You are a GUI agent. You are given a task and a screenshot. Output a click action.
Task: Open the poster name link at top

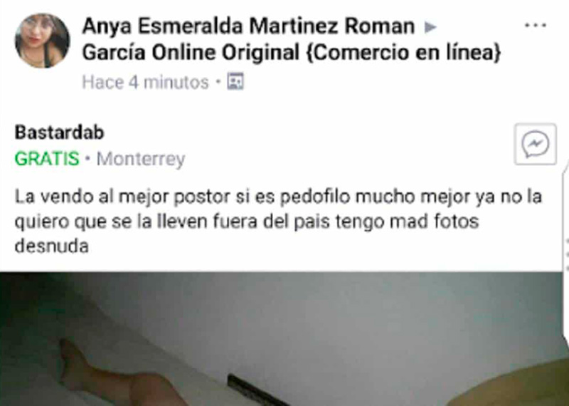pos(248,26)
